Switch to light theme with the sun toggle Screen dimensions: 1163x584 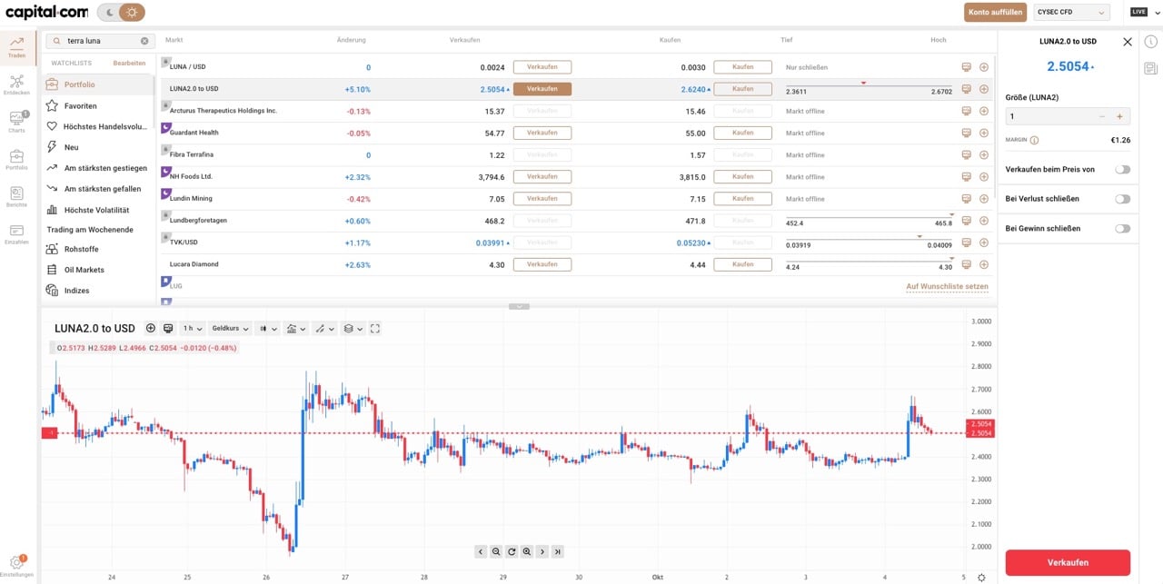(132, 13)
